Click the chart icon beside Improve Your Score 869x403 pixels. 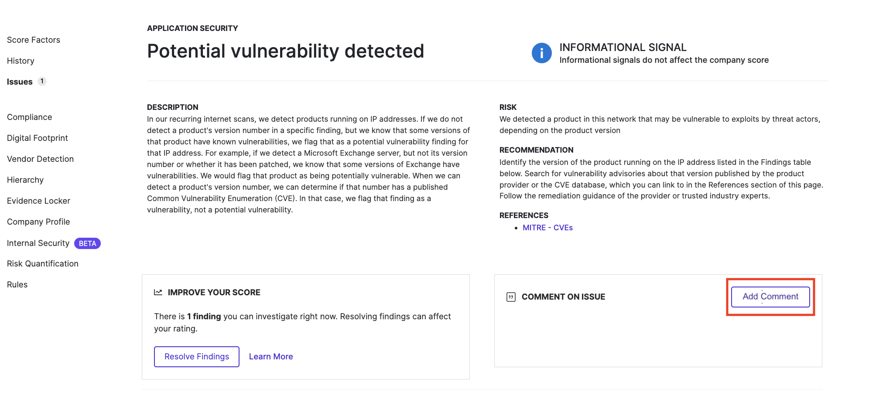point(158,292)
